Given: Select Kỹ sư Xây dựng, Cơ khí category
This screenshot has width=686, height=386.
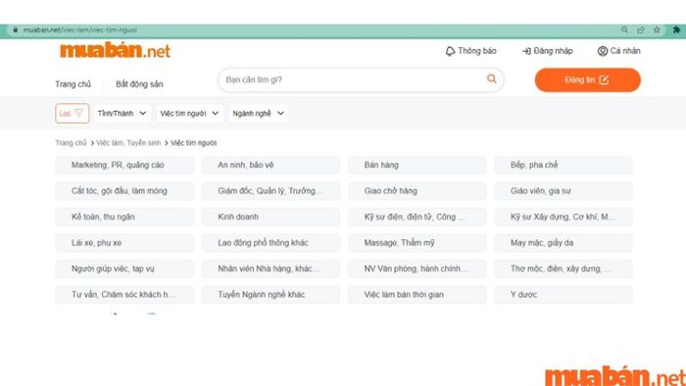Looking at the screenshot, I should click(563, 217).
